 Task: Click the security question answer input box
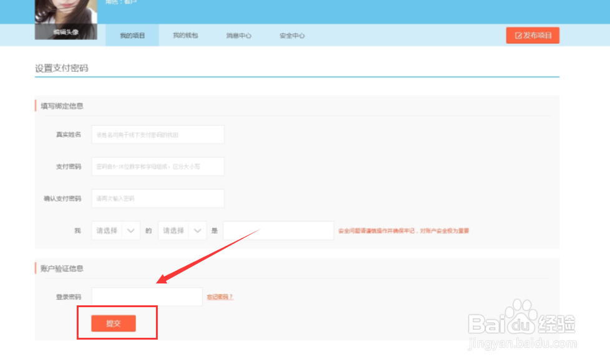[278, 230]
